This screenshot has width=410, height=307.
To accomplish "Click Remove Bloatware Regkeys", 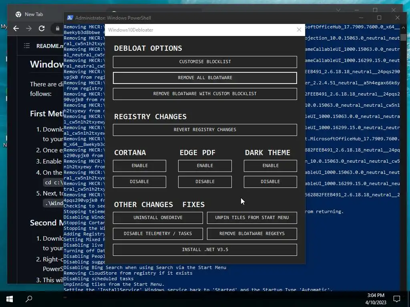I will [252, 233].
